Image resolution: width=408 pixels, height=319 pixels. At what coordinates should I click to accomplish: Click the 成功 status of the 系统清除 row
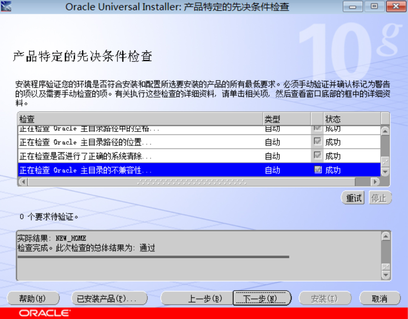pos(333,156)
